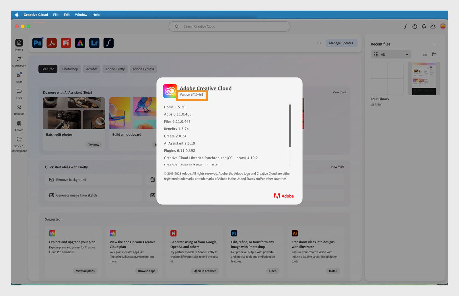The image size is (459, 296).
Task: Launch the Lightroom Lr app icon
Action: [94, 43]
